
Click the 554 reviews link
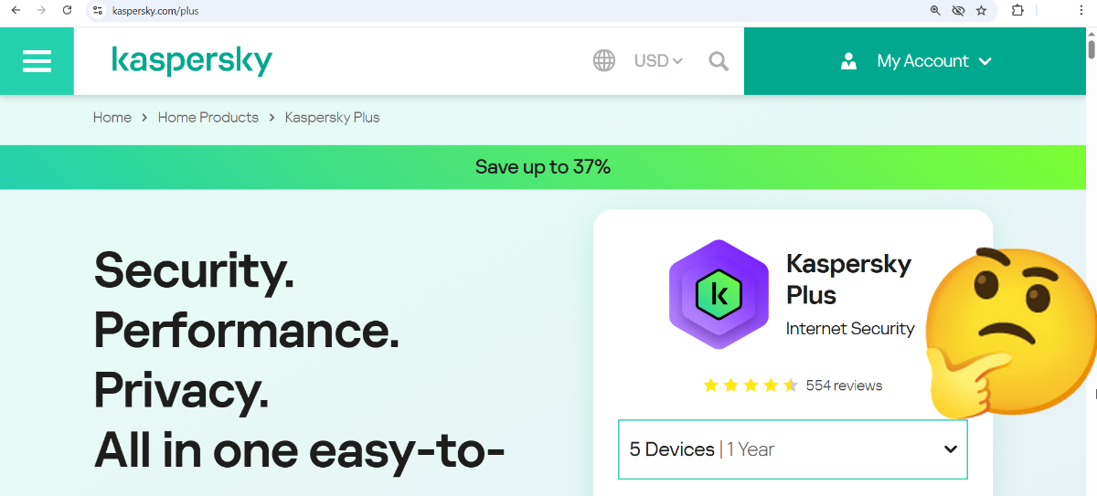pos(844,385)
